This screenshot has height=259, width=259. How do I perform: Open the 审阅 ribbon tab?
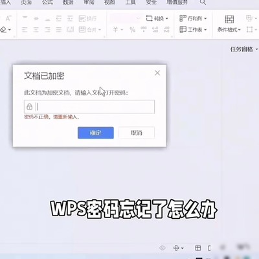coord(89,3)
